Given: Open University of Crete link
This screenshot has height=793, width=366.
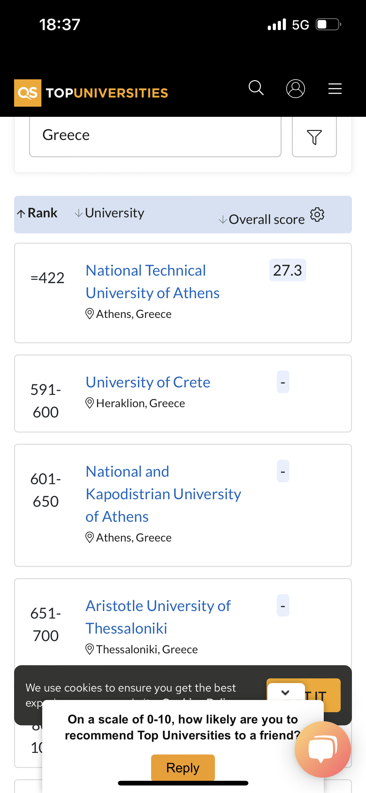Looking at the screenshot, I should tap(148, 382).
